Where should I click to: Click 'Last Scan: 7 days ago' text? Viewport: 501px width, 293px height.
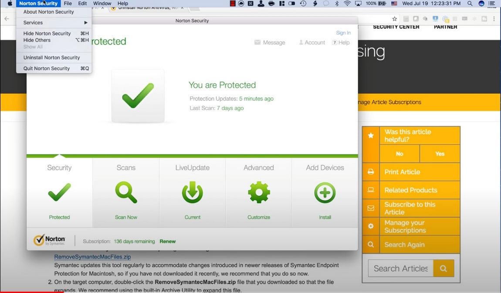[x=217, y=108]
